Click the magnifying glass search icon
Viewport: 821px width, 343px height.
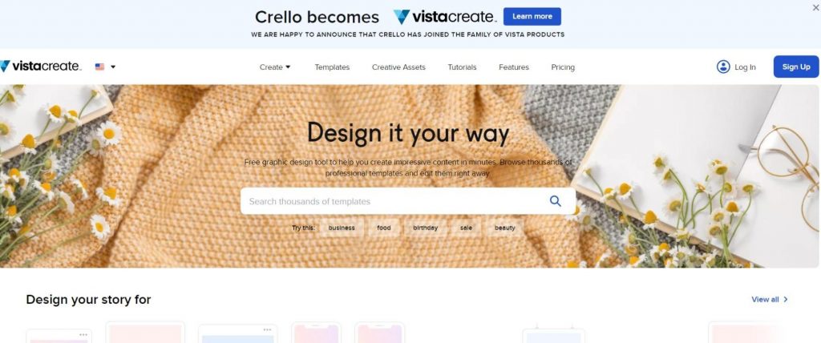(x=555, y=201)
